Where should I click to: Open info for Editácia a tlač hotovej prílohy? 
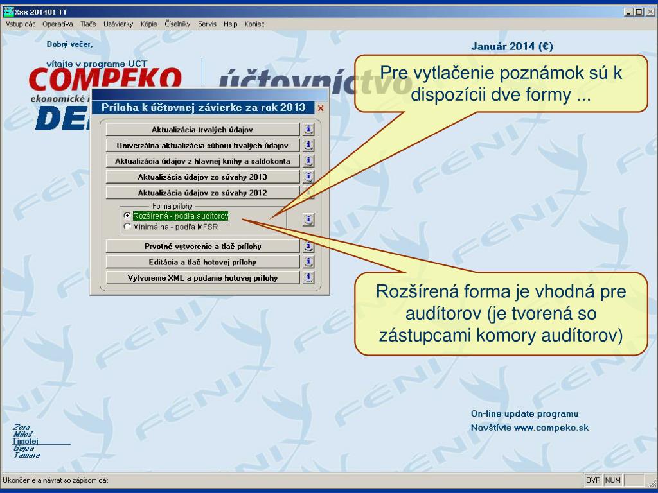click(x=308, y=262)
